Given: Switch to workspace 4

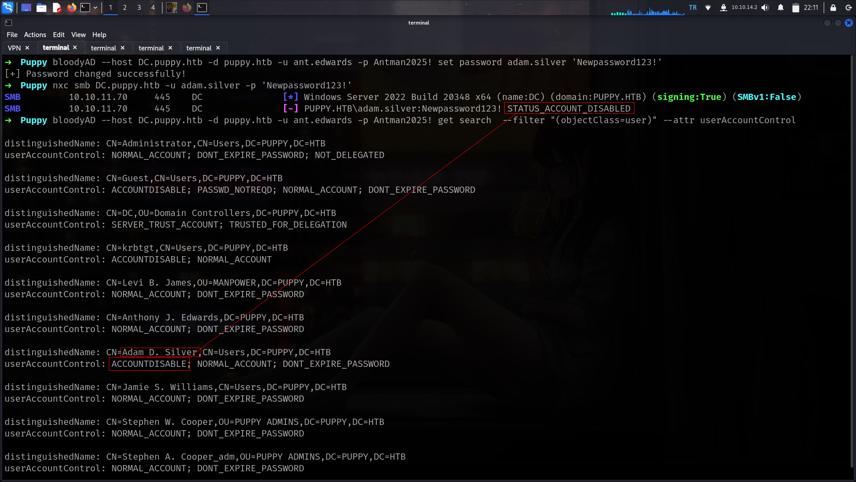Looking at the screenshot, I should click(153, 8).
